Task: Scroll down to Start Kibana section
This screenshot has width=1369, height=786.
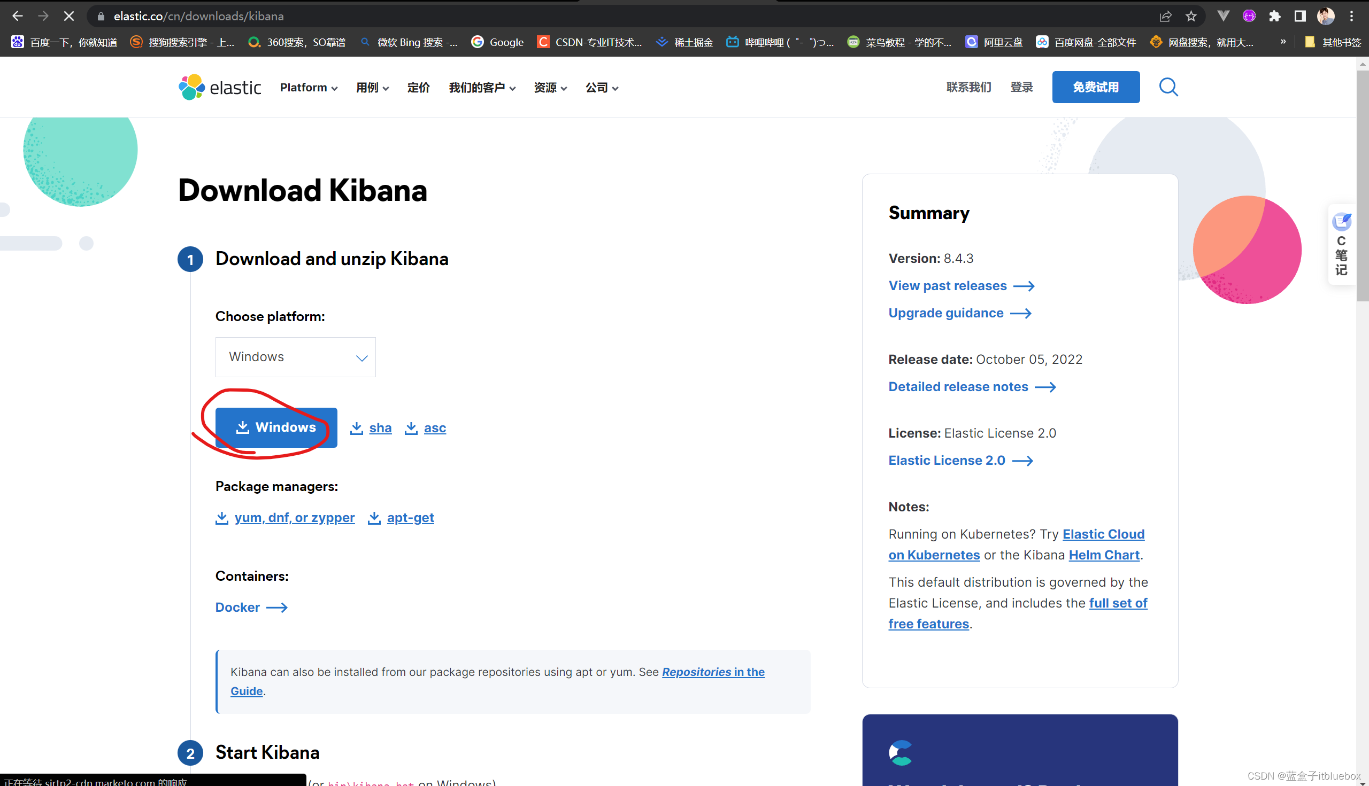Action: click(267, 752)
